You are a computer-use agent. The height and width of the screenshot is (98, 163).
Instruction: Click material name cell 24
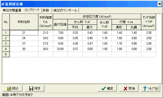pyautogui.click(x=24, y=38)
